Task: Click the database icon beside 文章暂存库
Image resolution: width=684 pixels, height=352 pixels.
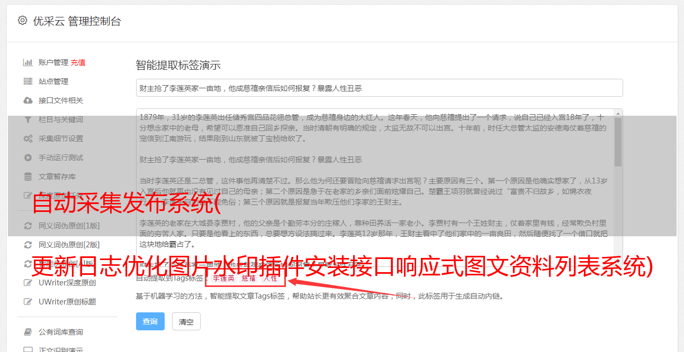Action: pos(28,177)
